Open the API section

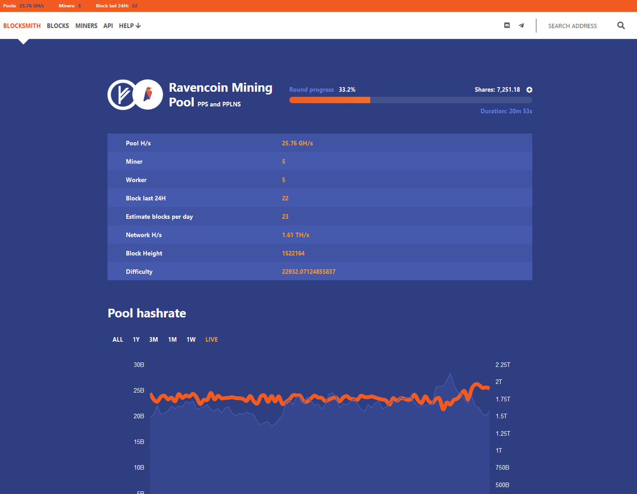click(108, 25)
